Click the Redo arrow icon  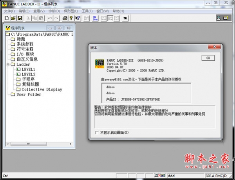pyautogui.click(x=56, y=18)
